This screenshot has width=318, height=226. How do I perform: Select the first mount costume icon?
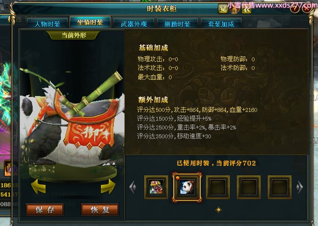click(156, 187)
